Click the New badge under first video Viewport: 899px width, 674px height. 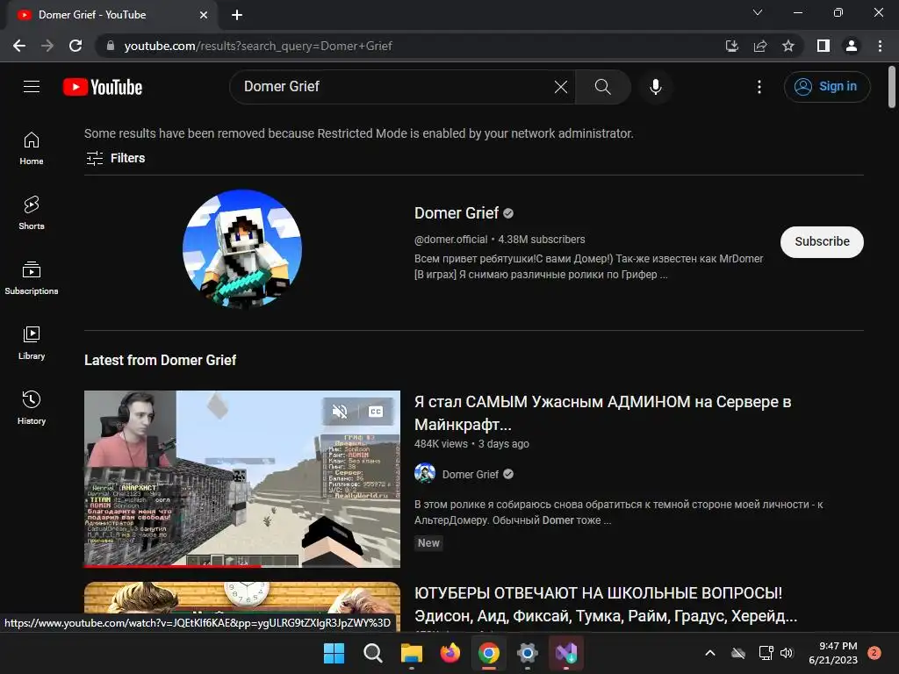(428, 542)
